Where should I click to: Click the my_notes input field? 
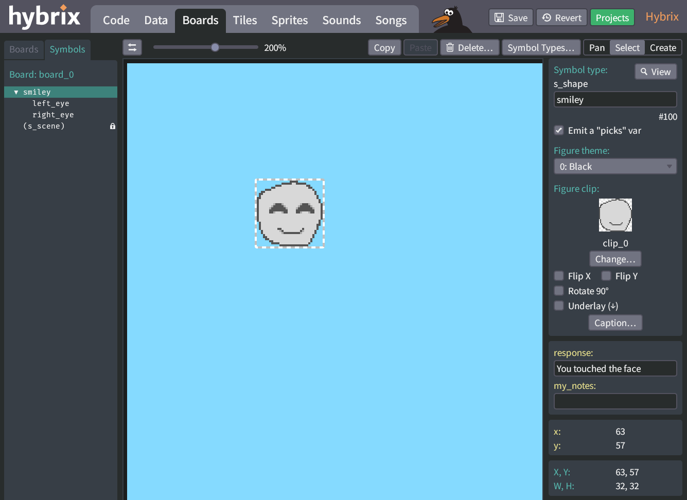(615, 401)
